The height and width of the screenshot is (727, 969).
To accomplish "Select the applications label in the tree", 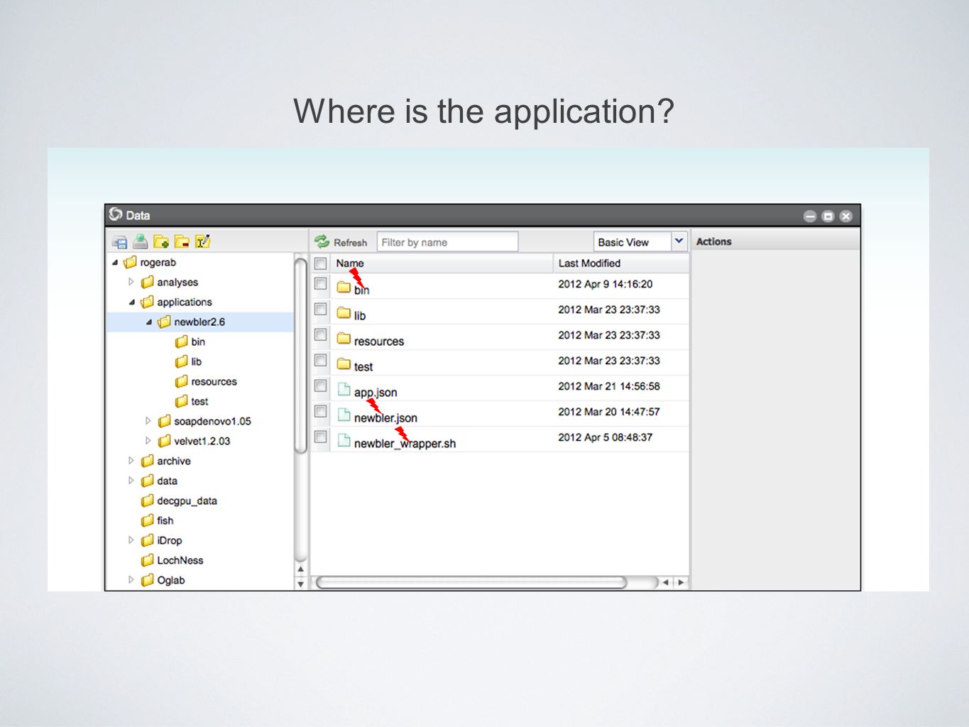I will click(x=185, y=302).
